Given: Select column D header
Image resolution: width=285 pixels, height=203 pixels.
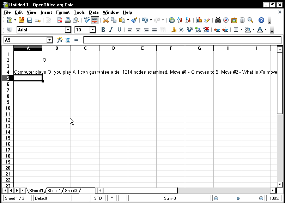Looking at the screenshot, I should (114, 48).
